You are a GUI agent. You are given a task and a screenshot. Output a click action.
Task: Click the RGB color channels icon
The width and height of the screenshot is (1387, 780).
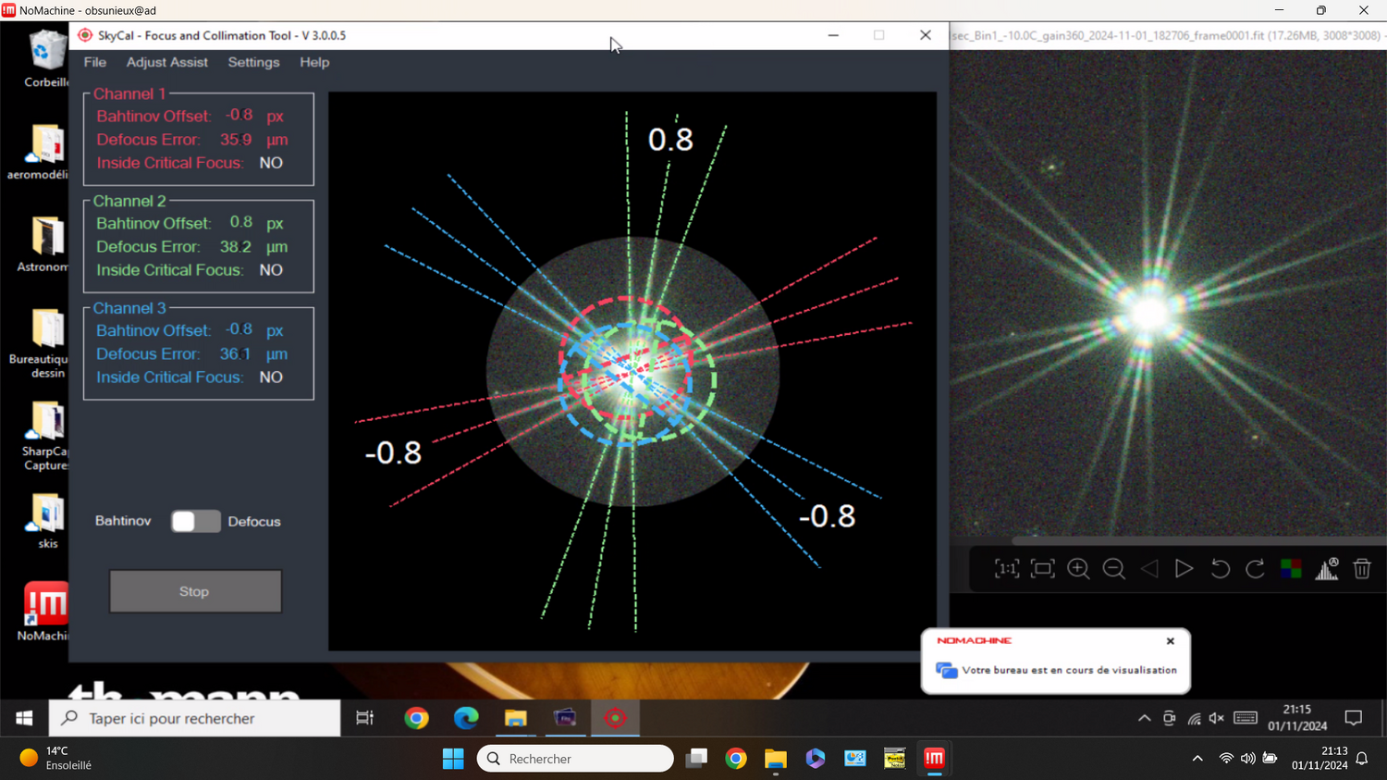[1291, 569]
